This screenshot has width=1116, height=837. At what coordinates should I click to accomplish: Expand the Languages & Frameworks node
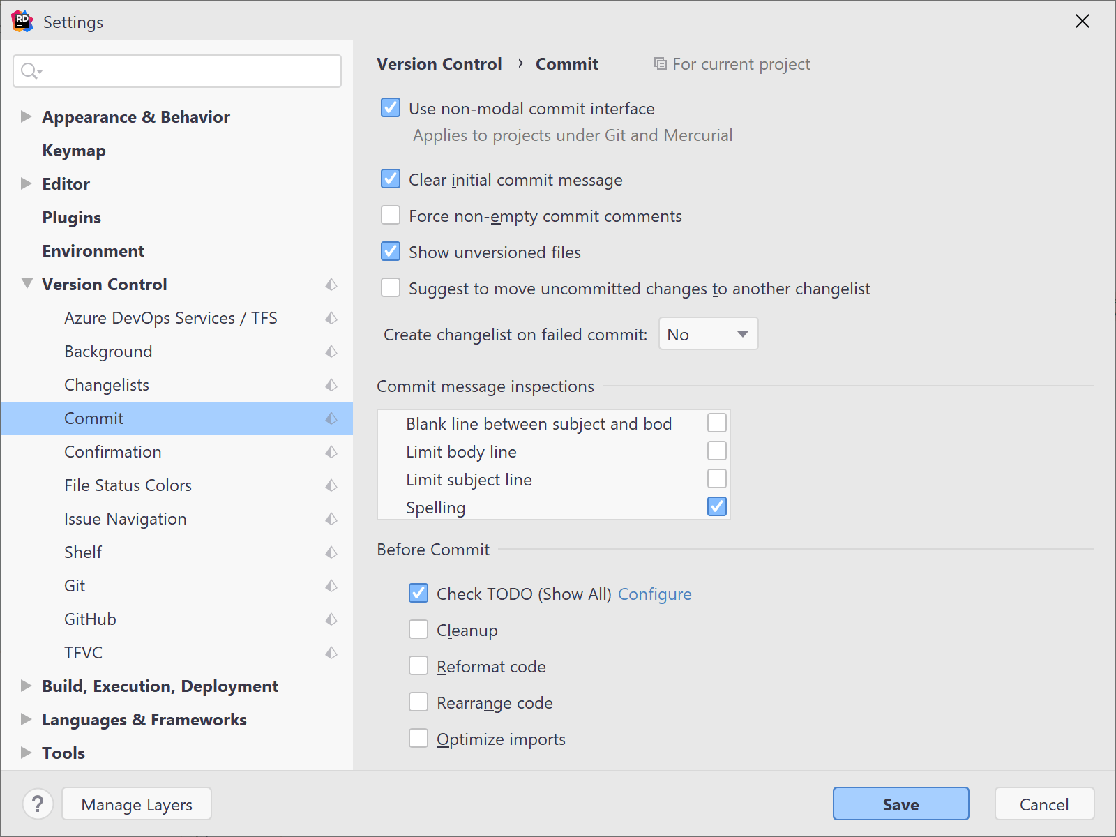click(x=27, y=719)
